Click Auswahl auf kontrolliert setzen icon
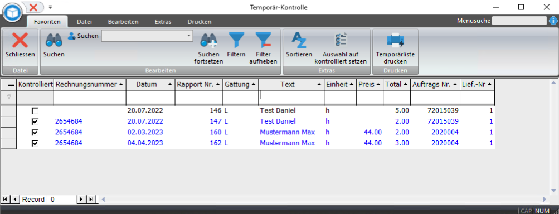 [x=341, y=40]
